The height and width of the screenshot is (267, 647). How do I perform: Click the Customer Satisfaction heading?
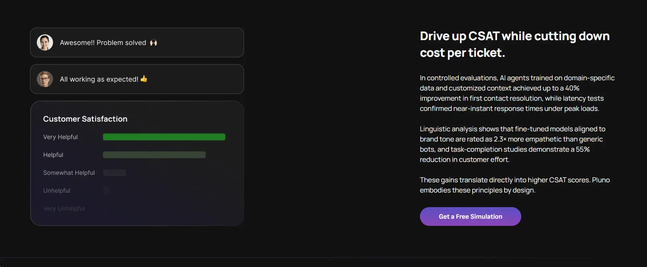point(85,119)
